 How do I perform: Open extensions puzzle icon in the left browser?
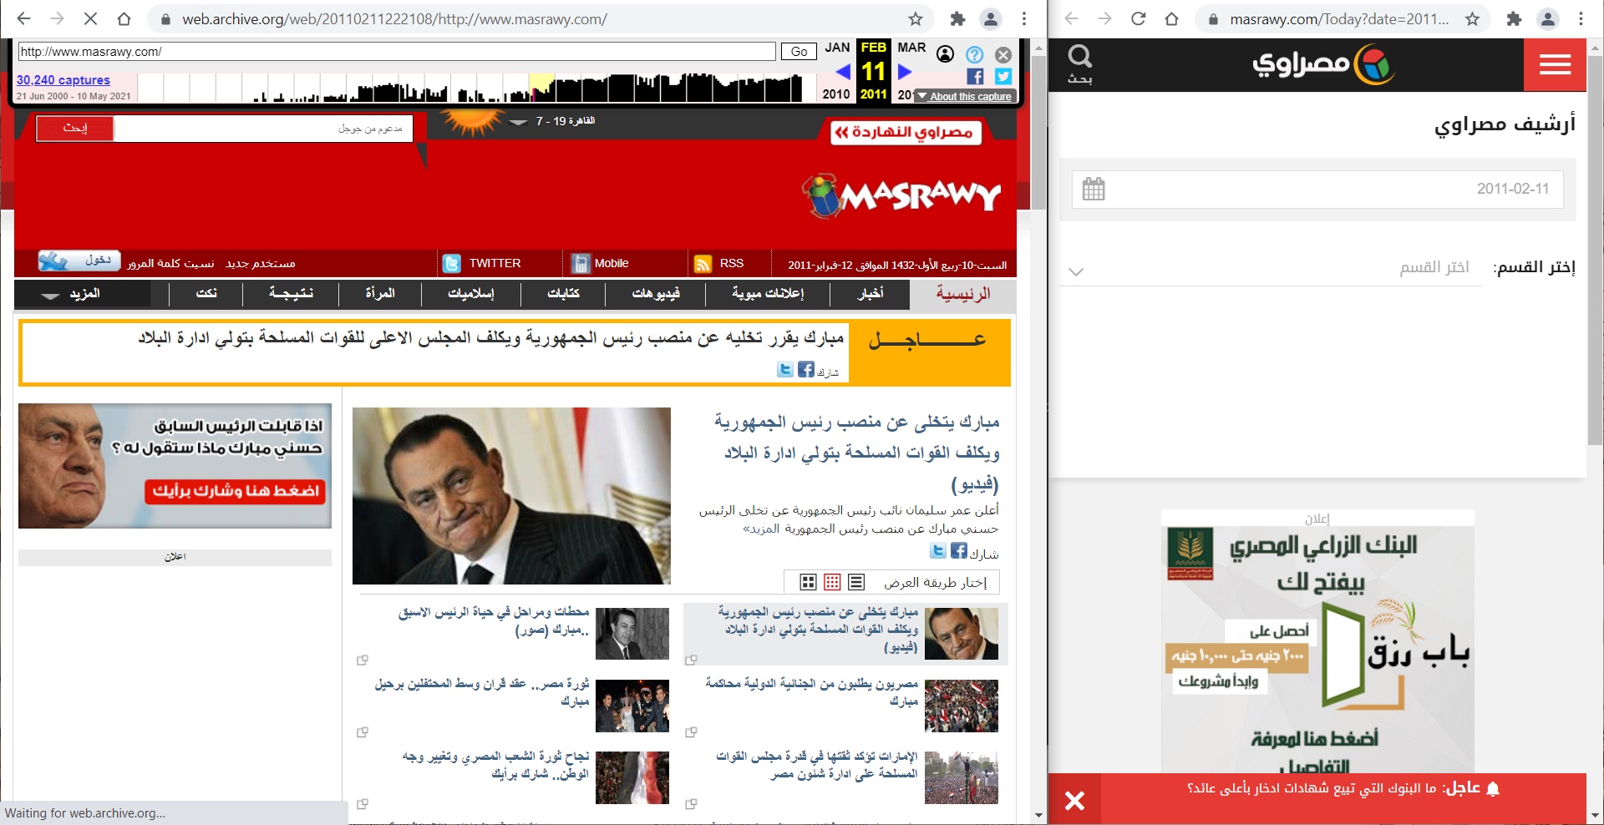957,18
